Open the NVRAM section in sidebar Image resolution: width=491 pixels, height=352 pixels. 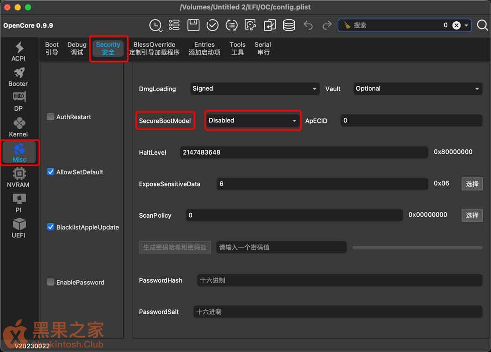18,178
